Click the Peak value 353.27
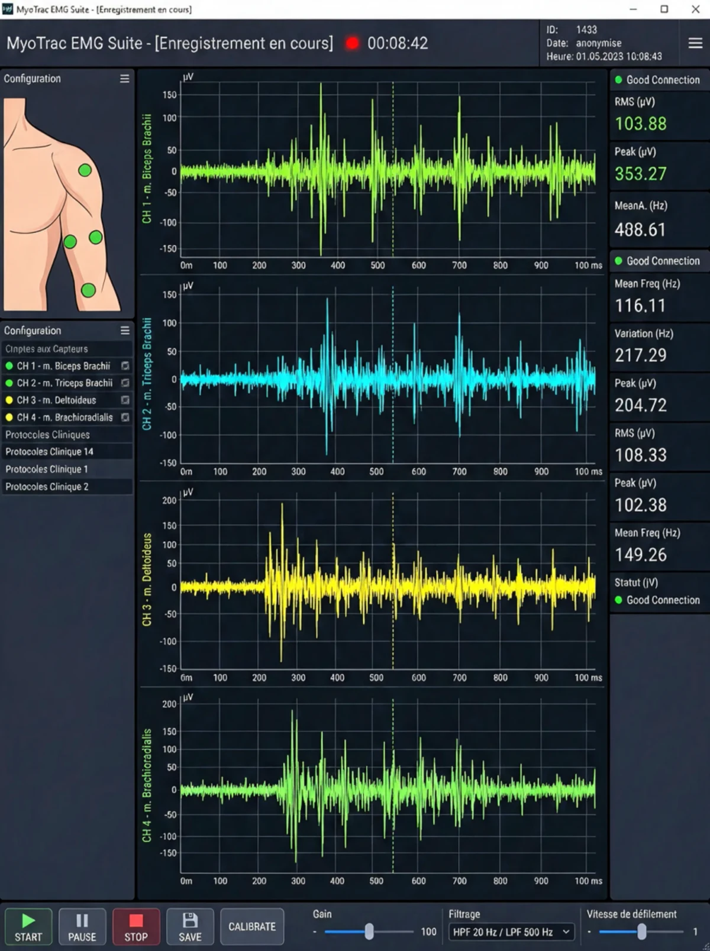The image size is (710, 951). click(640, 174)
